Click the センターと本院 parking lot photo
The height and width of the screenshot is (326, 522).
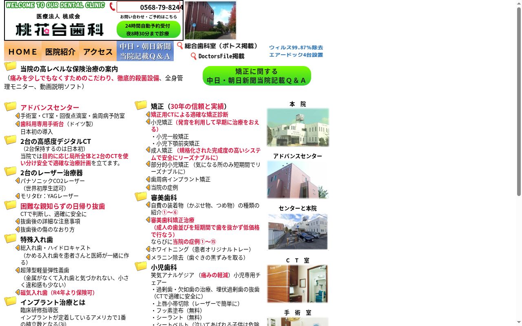[x=298, y=231]
